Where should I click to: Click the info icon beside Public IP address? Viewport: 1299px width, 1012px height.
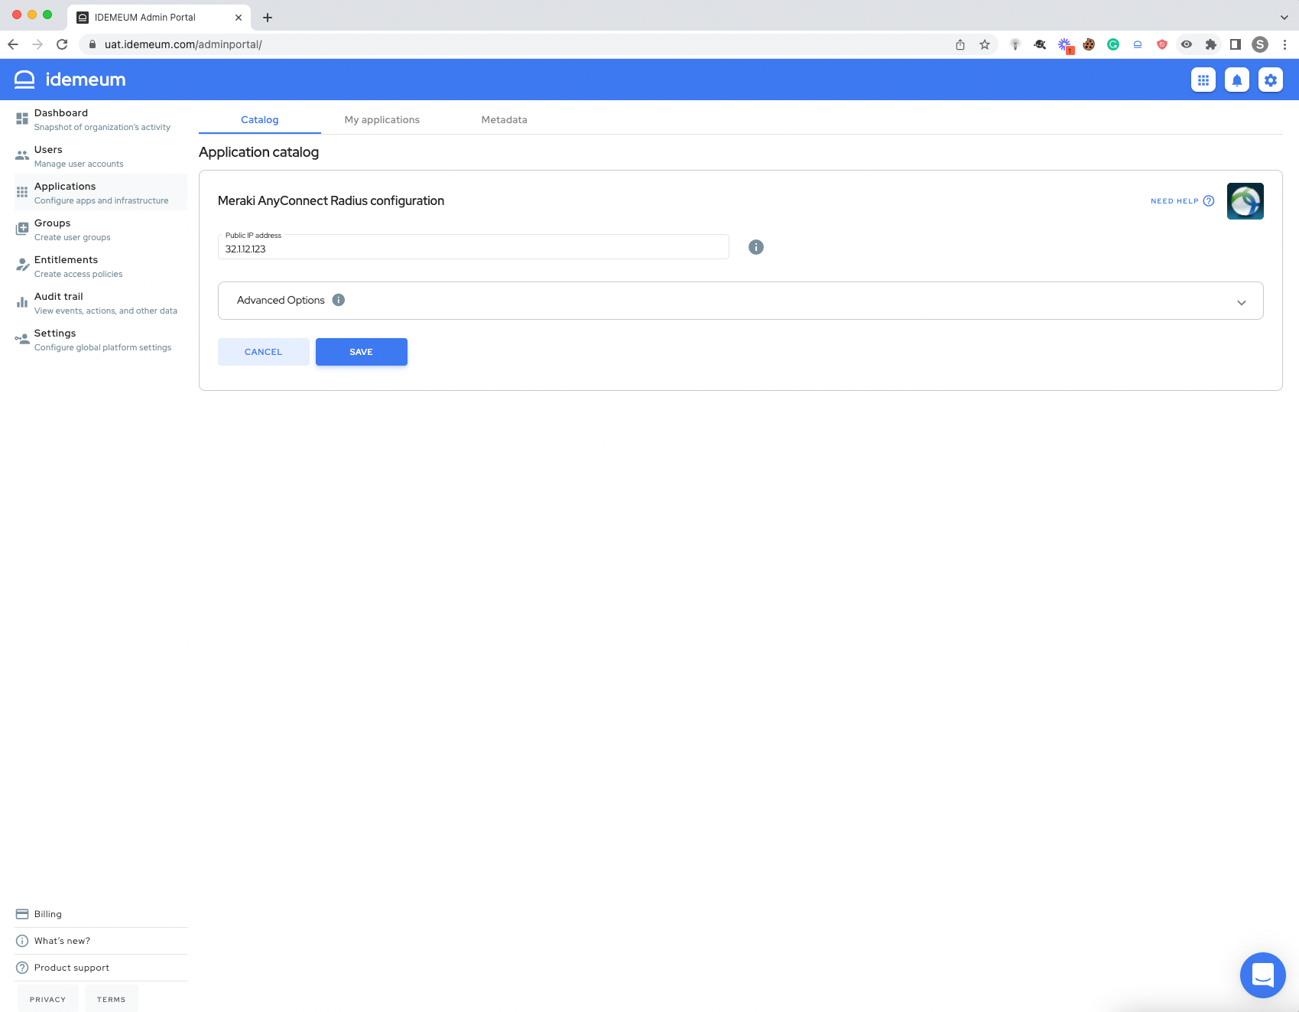(756, 247)
